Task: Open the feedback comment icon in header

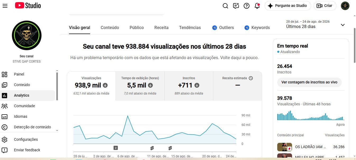Action: click(x=236, y=6)
